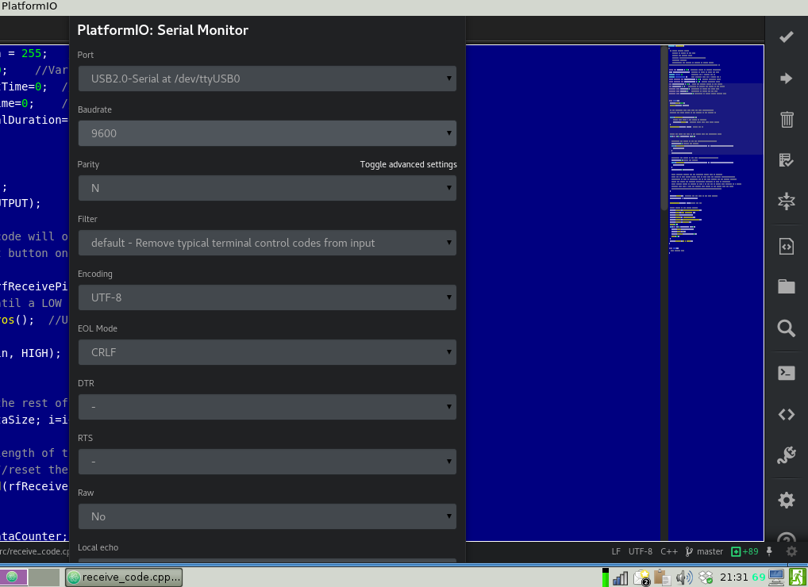The width and height of the screenshot is (808, 587).
Task: Run tests using the checklist icon
Action: click(787, 160)
